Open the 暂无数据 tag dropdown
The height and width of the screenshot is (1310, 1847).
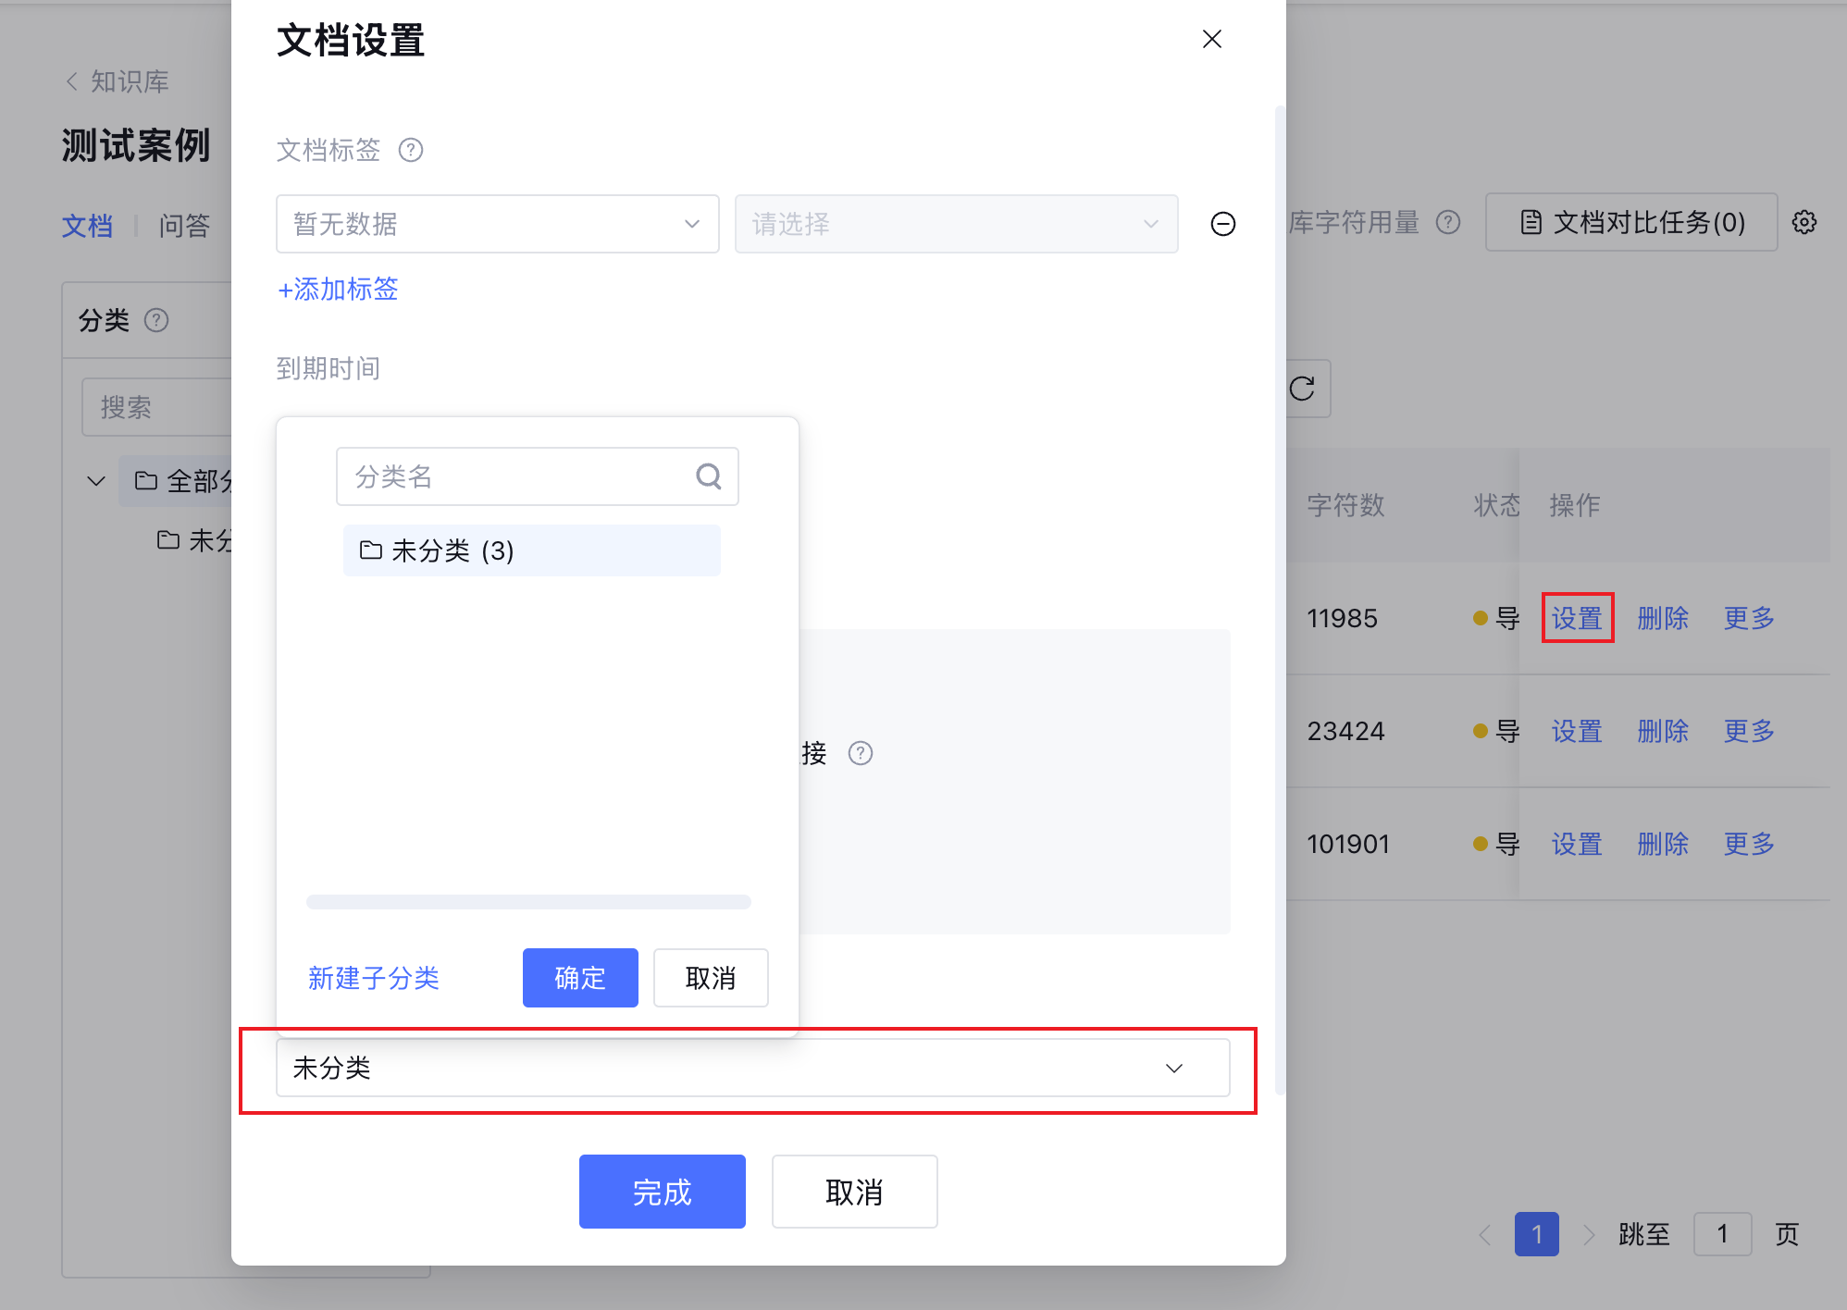point(497,224)
